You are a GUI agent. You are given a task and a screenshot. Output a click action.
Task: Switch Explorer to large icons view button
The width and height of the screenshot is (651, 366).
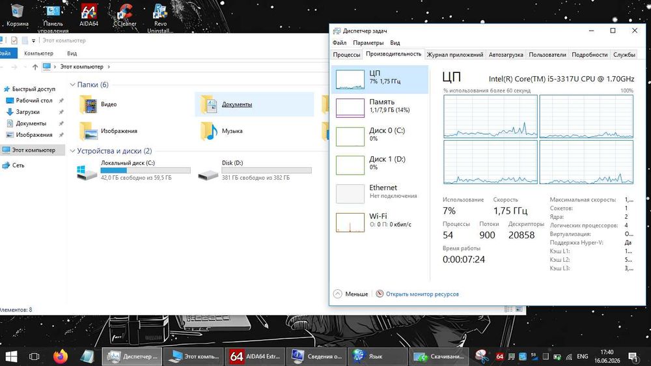pyautogui.click(x=519, y=309)
